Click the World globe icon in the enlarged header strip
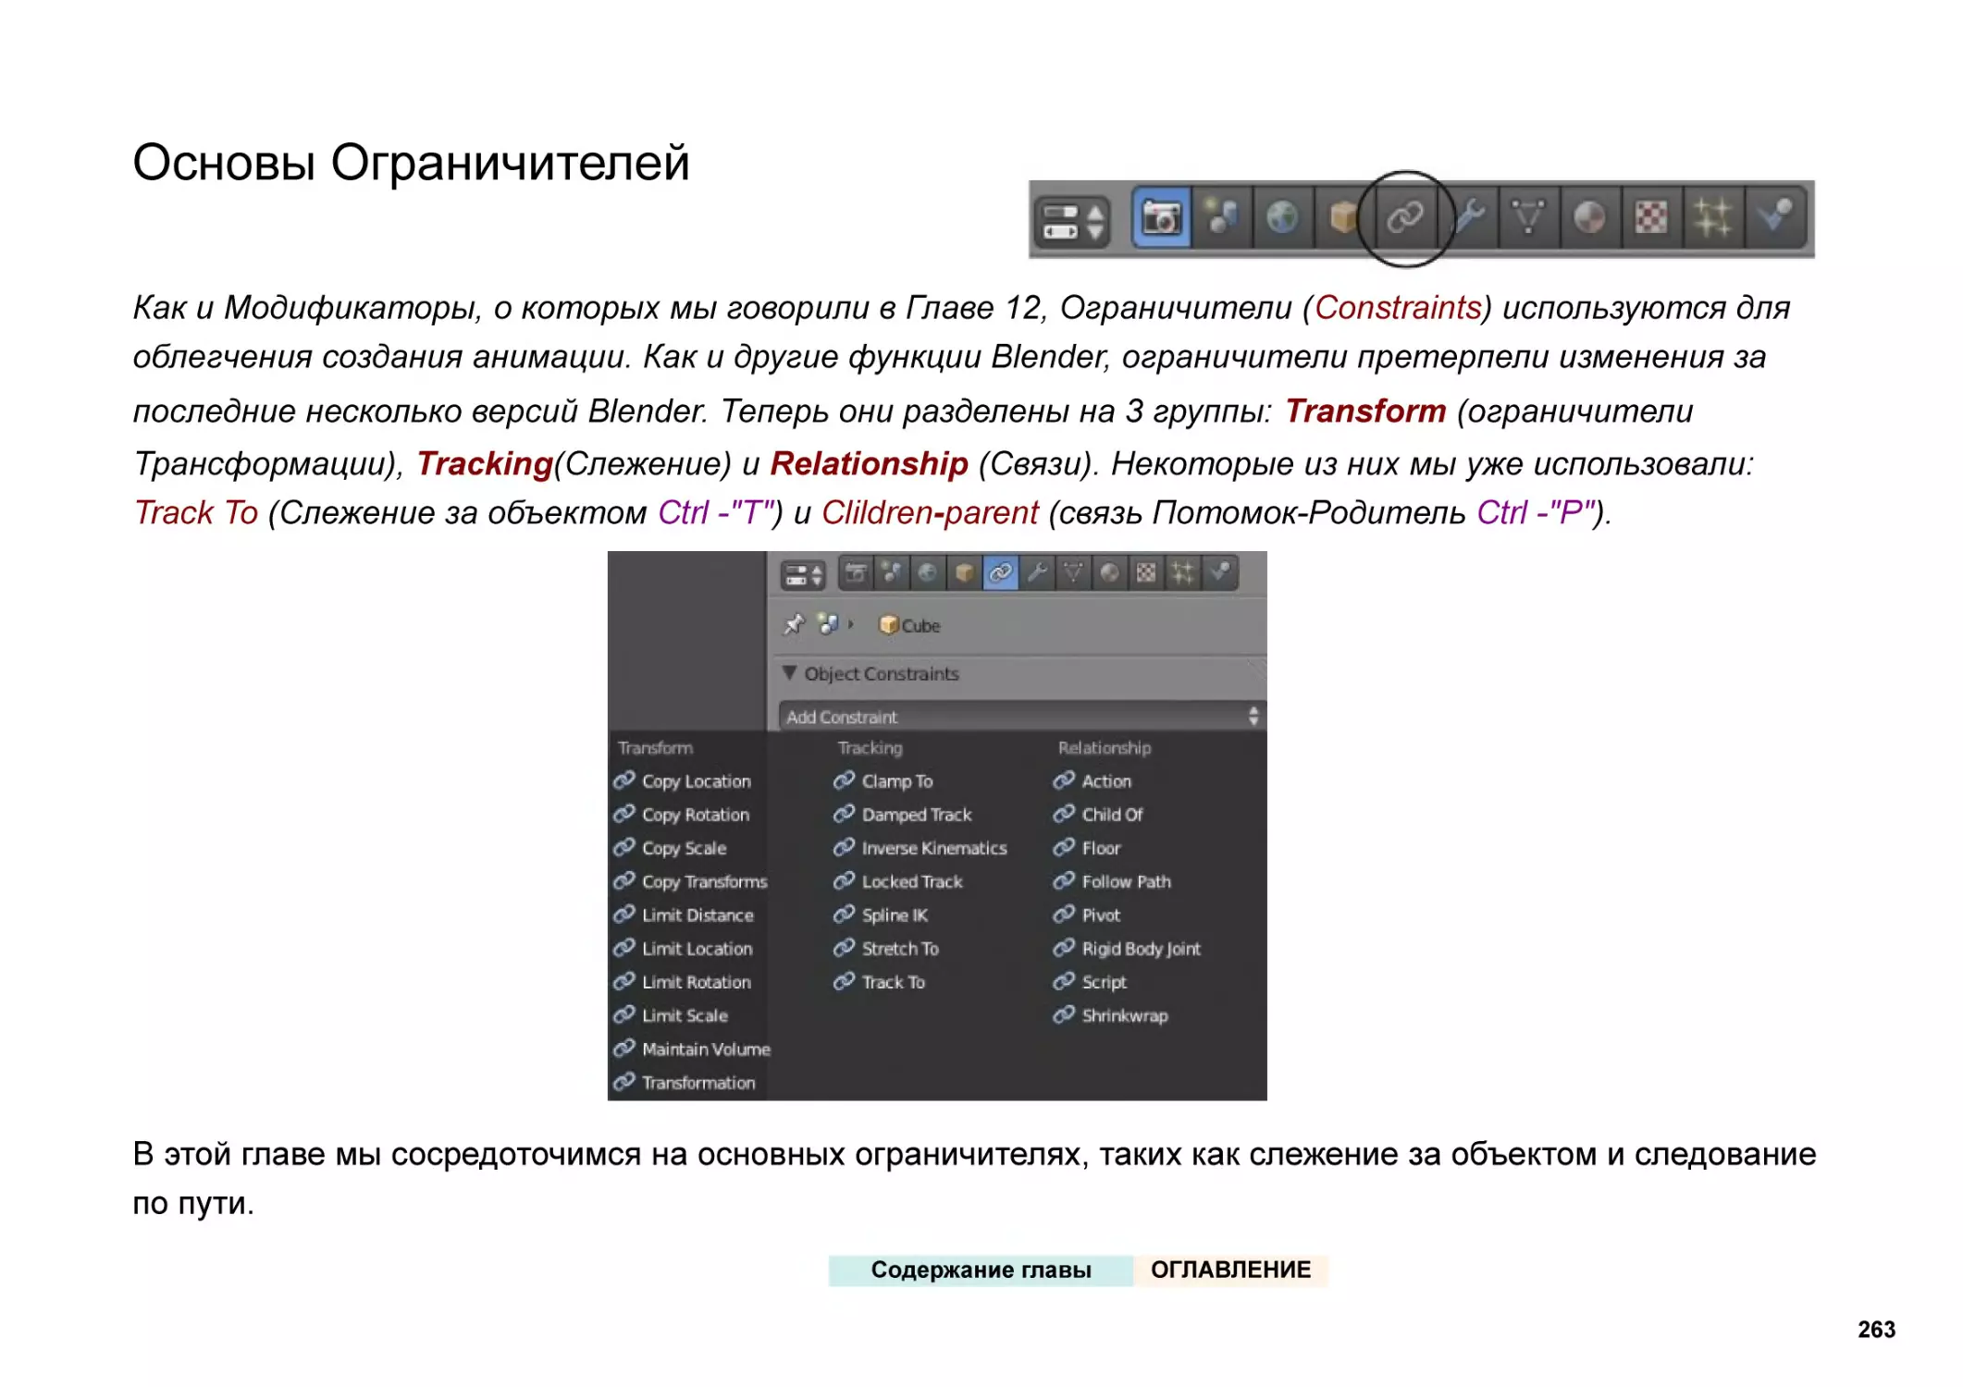Viewport: 1963px width, 1387px height. pyautogui.click(x=1283, y=217)
